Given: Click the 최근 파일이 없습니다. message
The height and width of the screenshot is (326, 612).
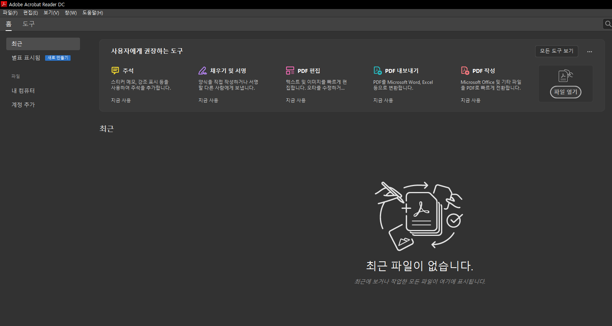Looking at the screenshot, I should point(420,266).
